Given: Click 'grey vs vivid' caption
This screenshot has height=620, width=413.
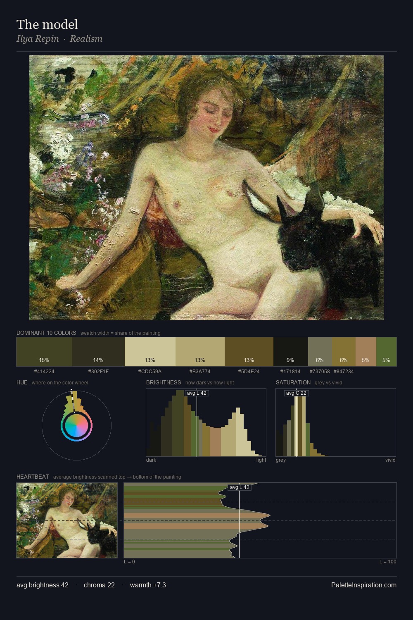Looking at the screenshot, I should pos(328,383).
